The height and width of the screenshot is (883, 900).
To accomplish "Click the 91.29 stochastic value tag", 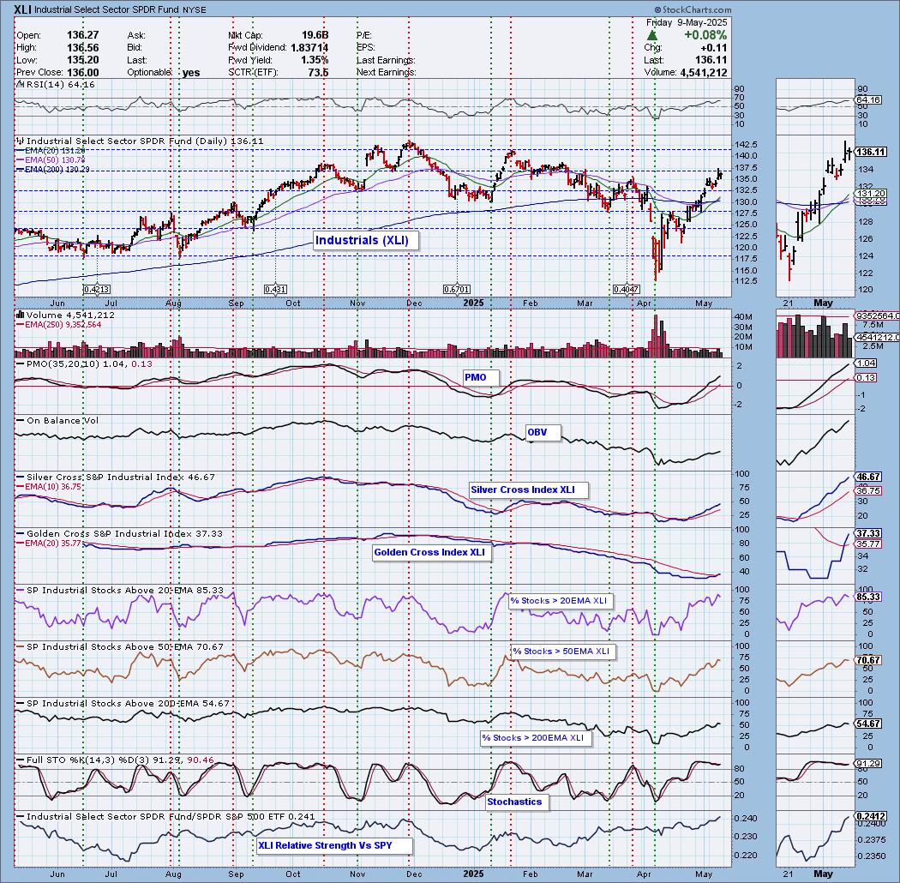I will (x=867, y=764).
